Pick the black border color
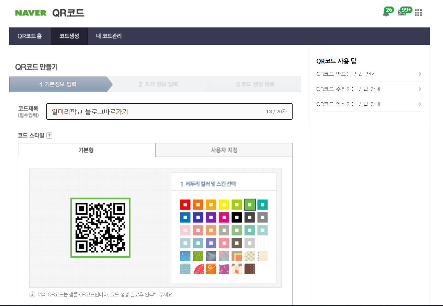 pyautogui.click(x=237, y=217)
